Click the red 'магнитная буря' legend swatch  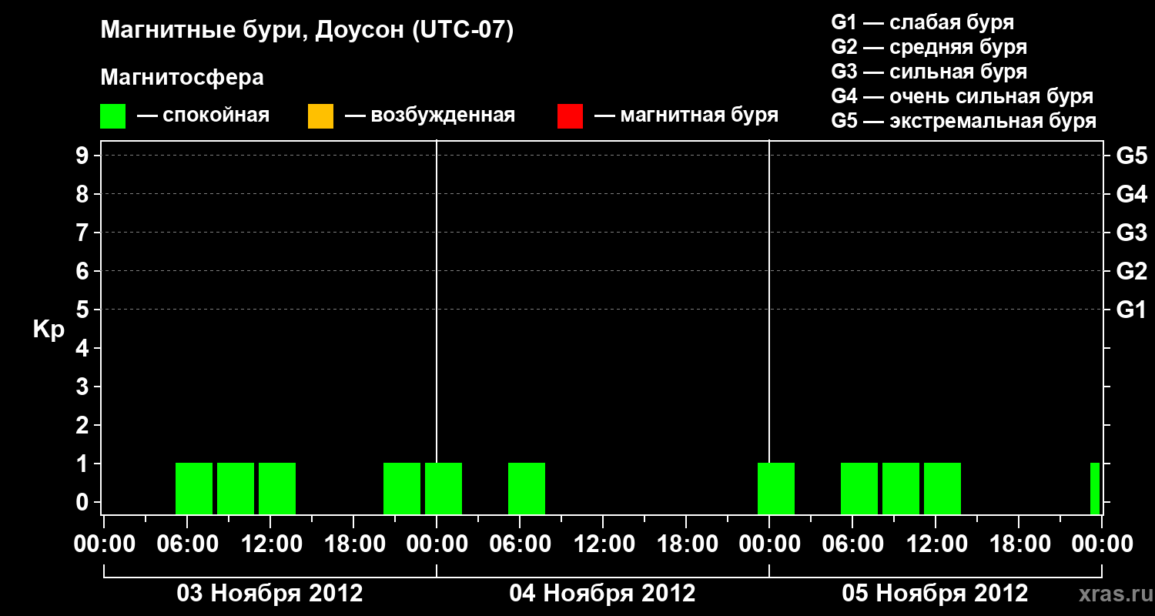coord(570,116)
